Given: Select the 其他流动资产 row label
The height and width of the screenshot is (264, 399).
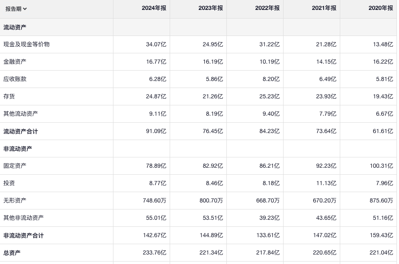Looking at the screenshot, I should tap(21, 114).
